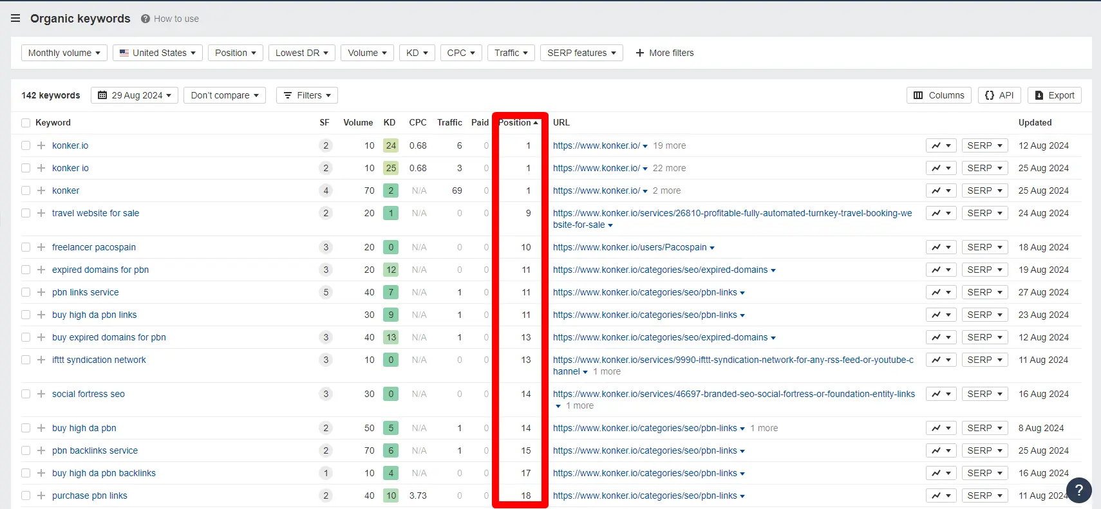Add the konker keyword via its plus icon
Screen dimensions: 1101x509
(41, 190)
